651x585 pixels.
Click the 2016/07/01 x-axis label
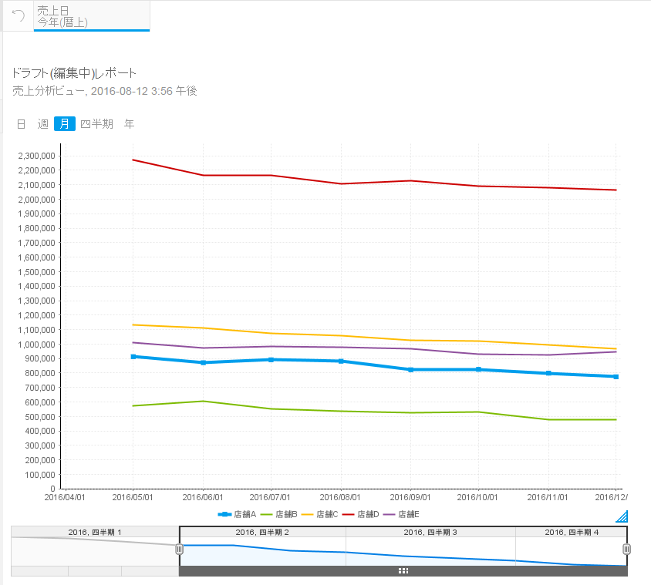[x=270, y=497]
